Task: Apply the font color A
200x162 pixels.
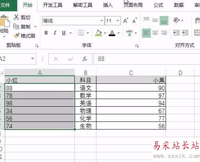Action: point(112,33)
